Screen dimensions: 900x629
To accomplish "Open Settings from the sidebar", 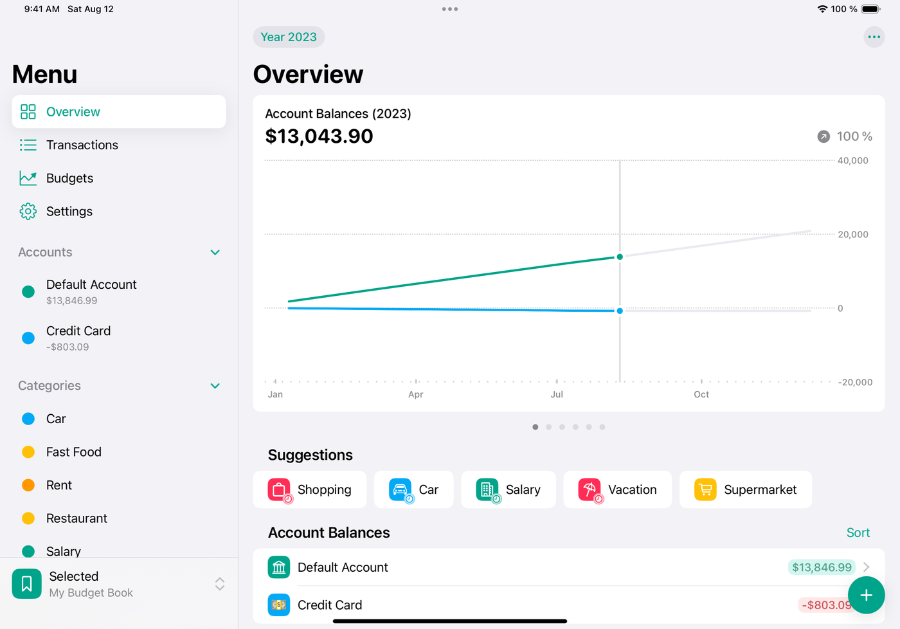I will pos(69,212).
